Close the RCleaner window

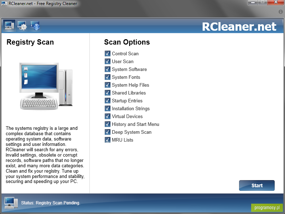pyautogui.click(x=275, y=2)
